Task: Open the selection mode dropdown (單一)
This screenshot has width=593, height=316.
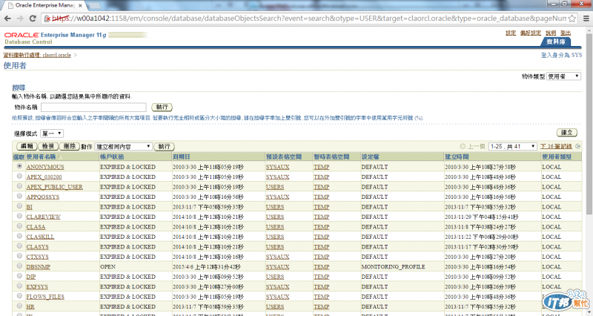Action: (52, 134)
